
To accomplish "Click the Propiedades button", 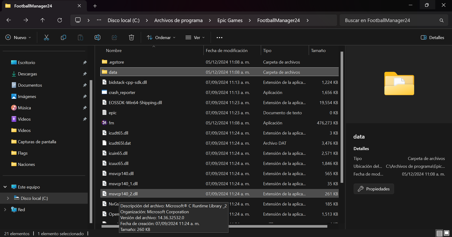I will (374, 189).
